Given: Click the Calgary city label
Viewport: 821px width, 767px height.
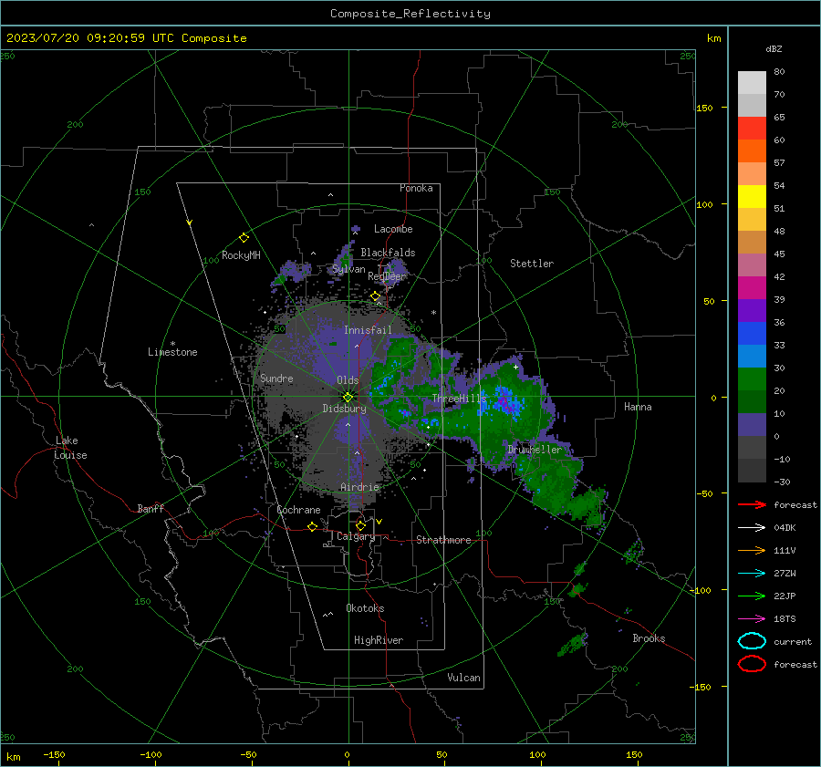Looking at the screenshot, I should pyautogui.click(x=356, y=536).
